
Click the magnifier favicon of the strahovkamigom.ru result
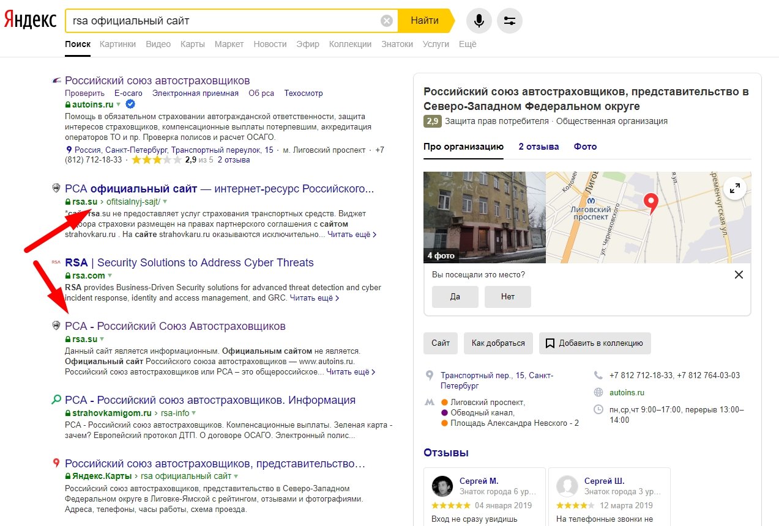click(56, 400)
